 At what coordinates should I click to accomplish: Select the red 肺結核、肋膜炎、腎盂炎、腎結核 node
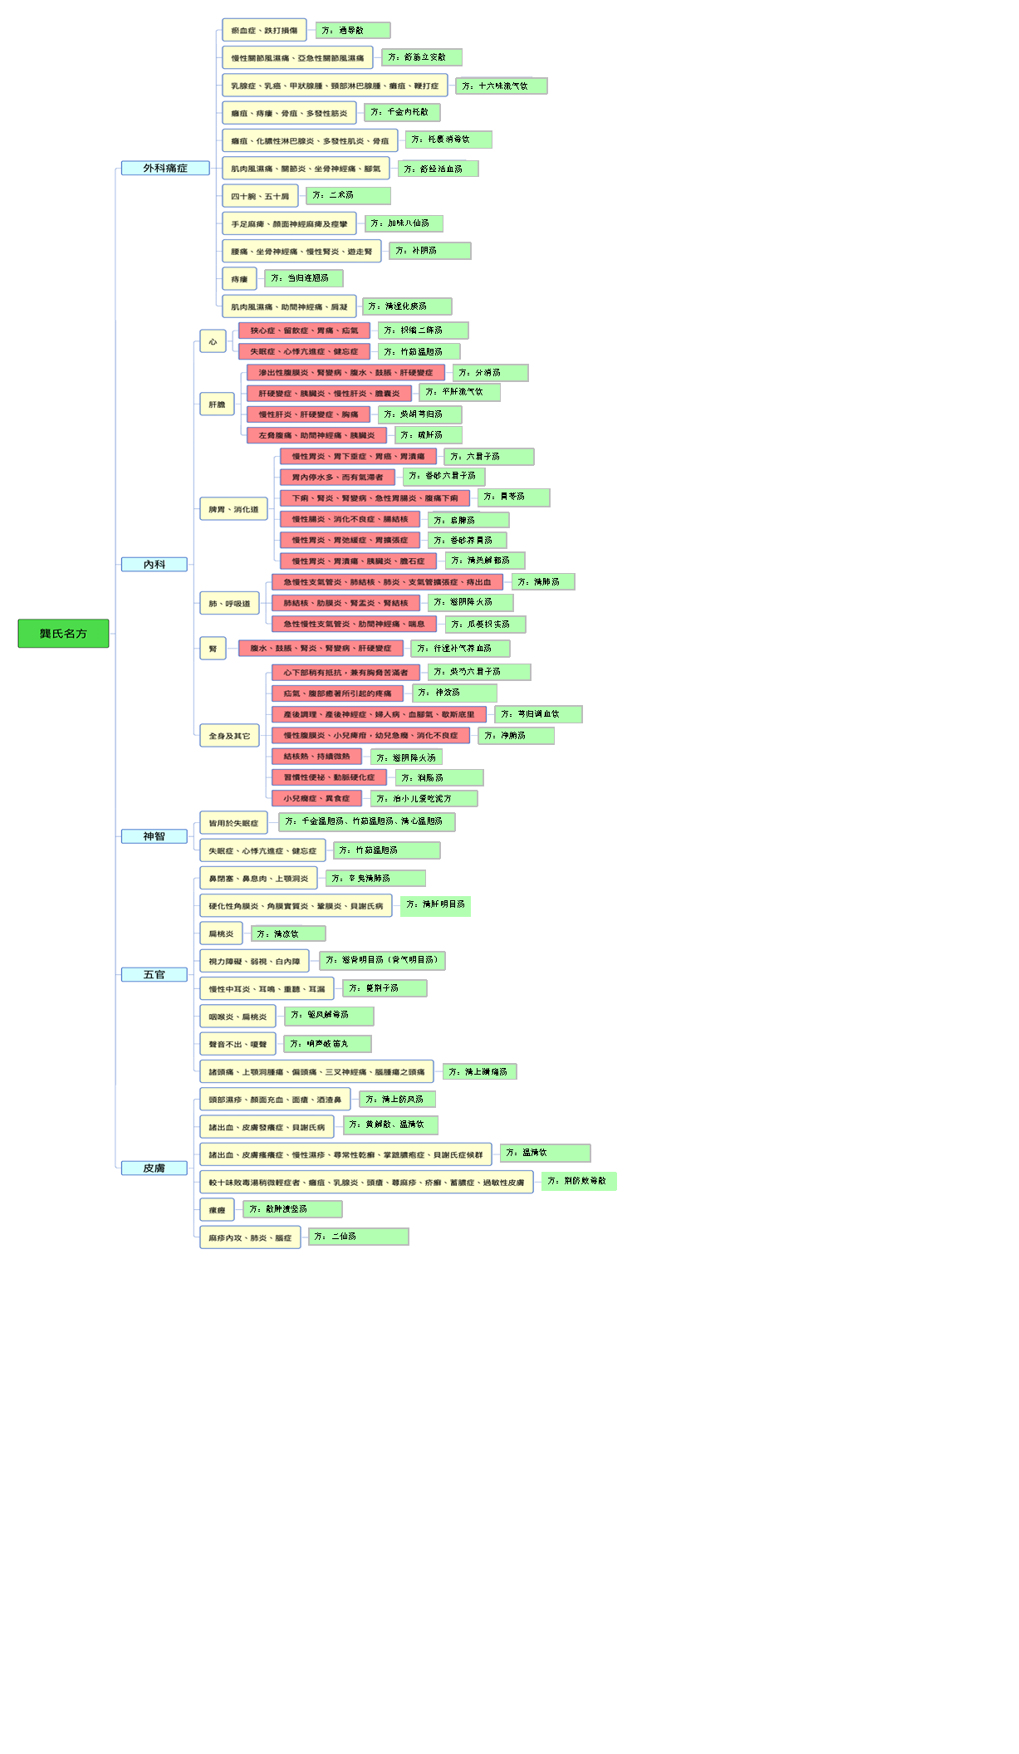[x=345, y=603]
